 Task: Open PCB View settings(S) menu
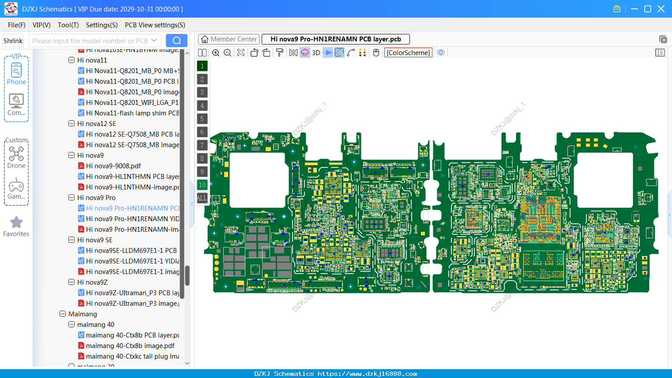click(x=155, y=25)
